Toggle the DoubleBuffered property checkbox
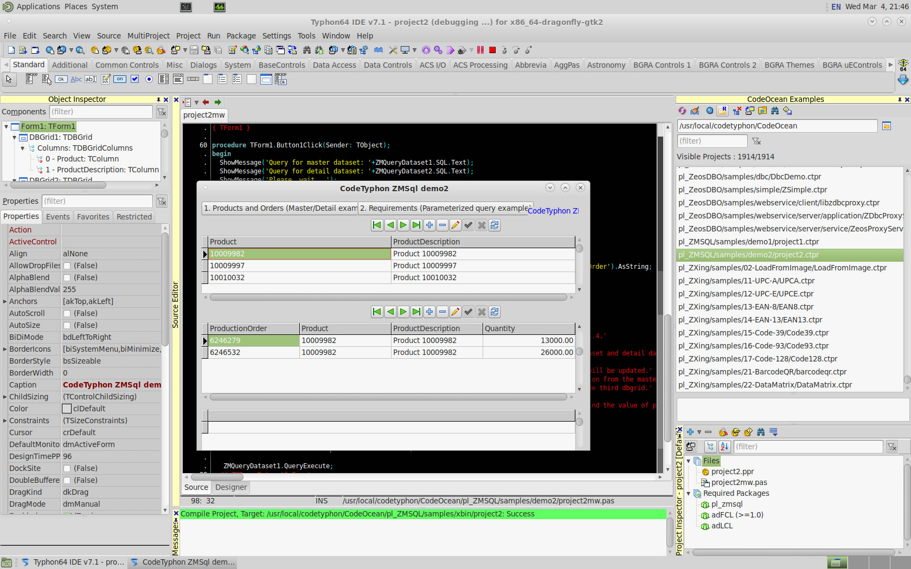Image resolution: width=911 pixels, height=569 pixels. tap(67, 480)
